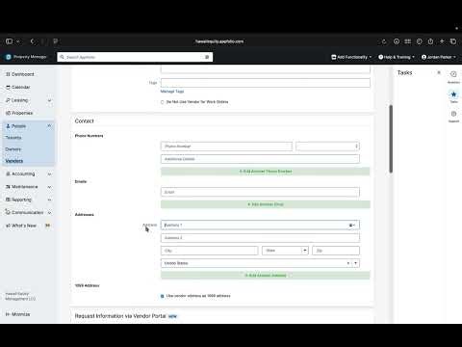Viewport: 462px width, 347px height.
Task: Click the Phone Number field
Action: pos(226,147)
